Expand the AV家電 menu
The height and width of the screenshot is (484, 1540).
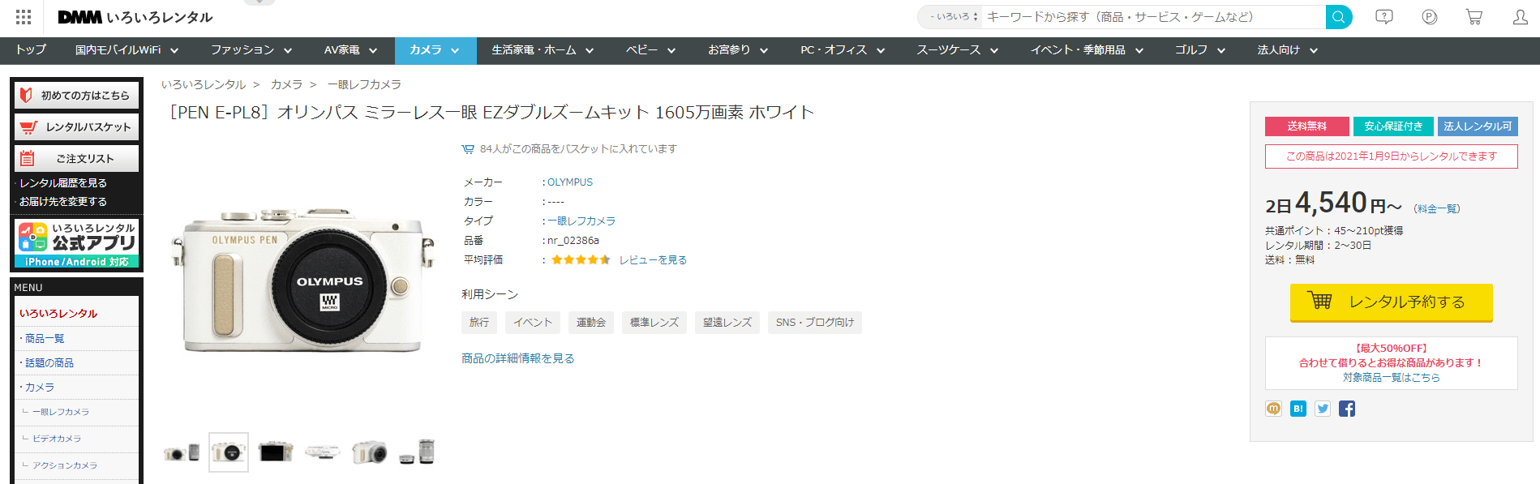(x=350, y=50)
